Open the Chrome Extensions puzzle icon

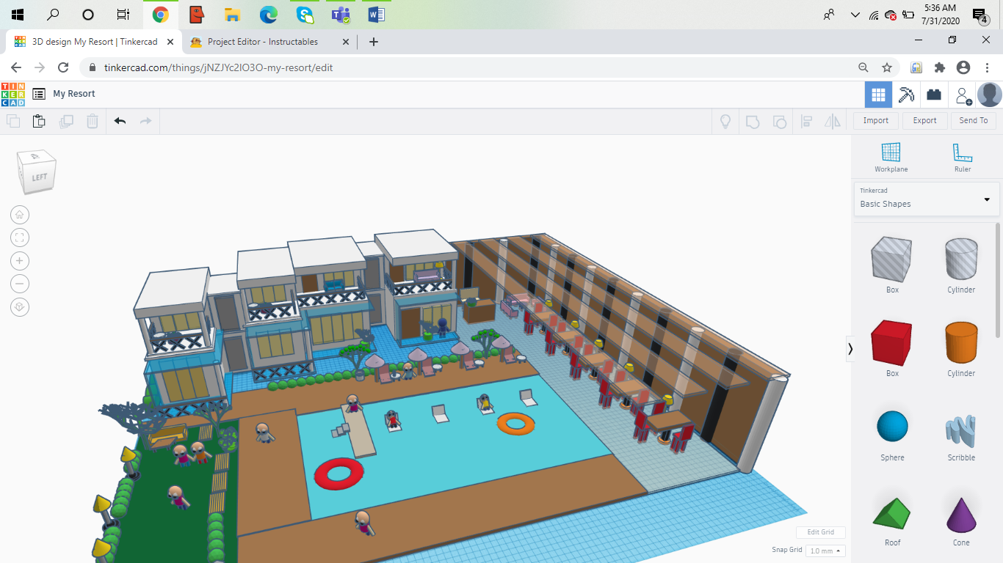point(940,67)
